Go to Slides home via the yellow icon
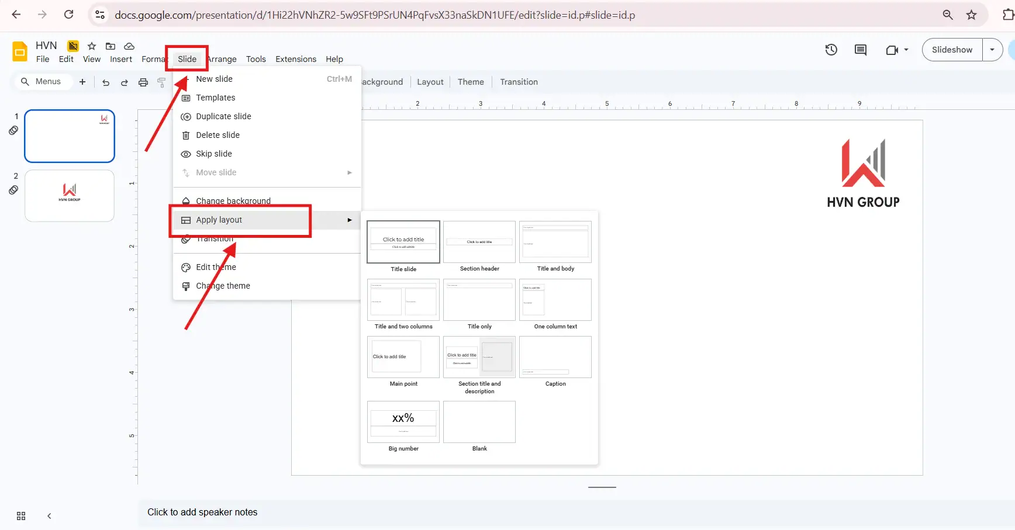1015x530 pixels. [19, 51]
